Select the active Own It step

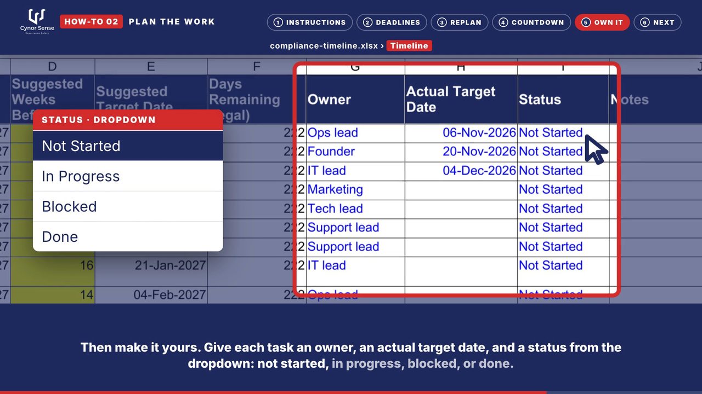(602, 22)
